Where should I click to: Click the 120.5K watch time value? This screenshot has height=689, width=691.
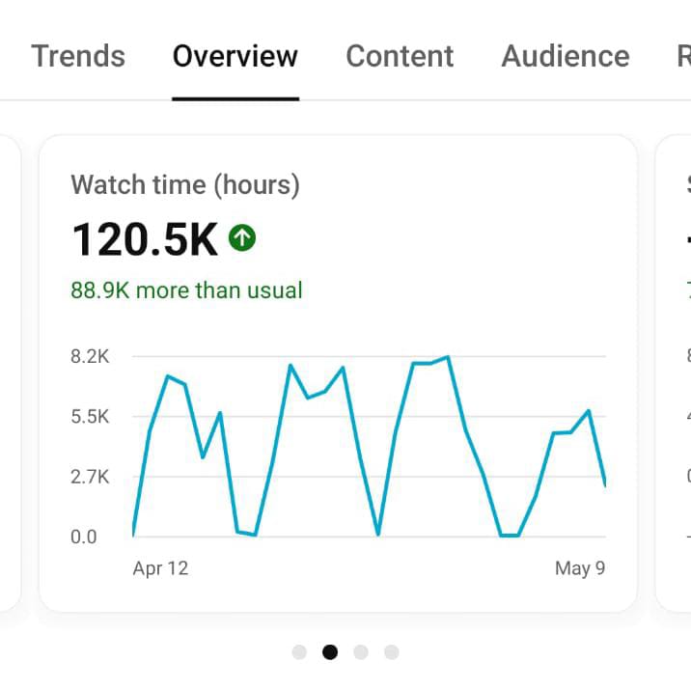point(145,239)
